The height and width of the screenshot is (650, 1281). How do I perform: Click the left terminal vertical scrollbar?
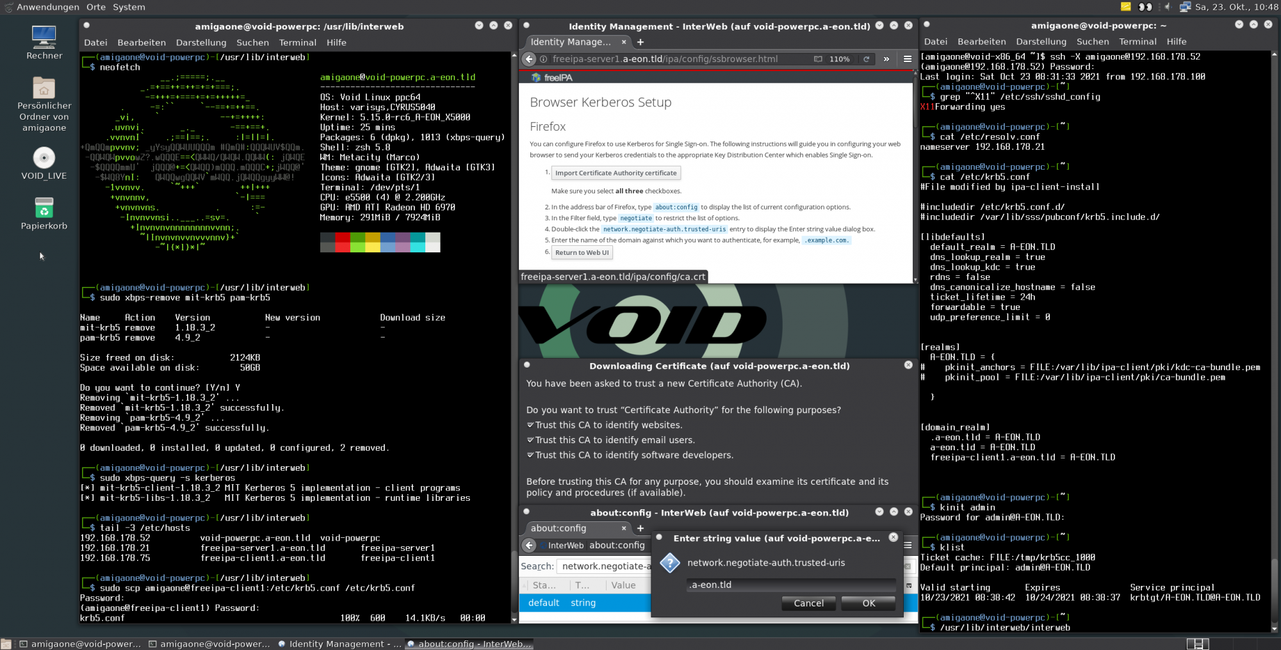(x=514, y=337)
